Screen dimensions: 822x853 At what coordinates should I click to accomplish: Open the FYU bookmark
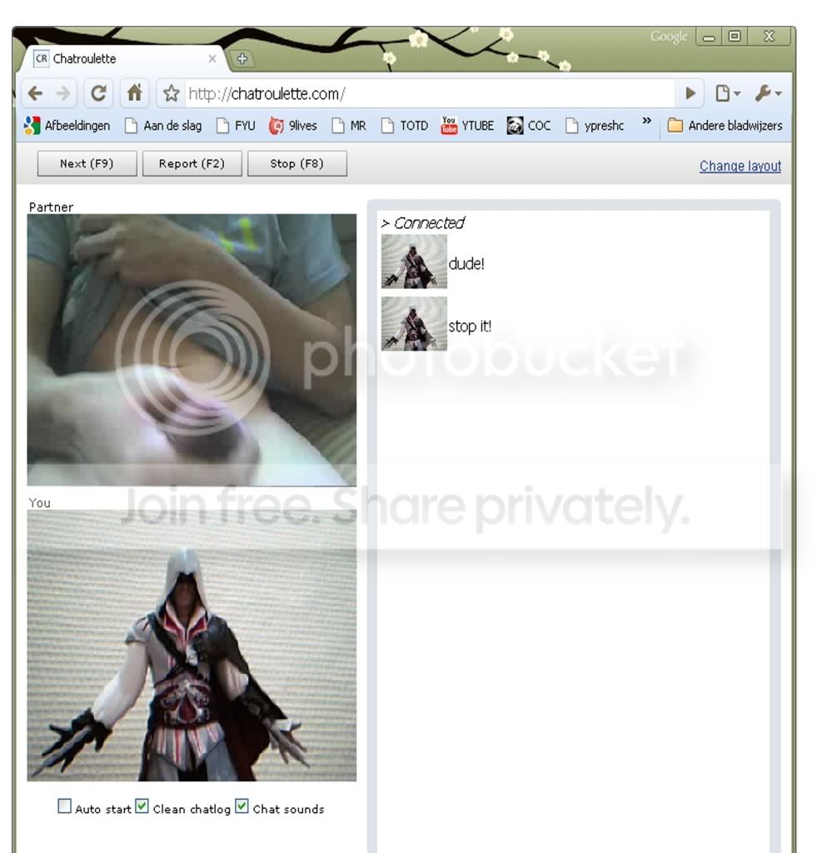[x=236, y=126]
